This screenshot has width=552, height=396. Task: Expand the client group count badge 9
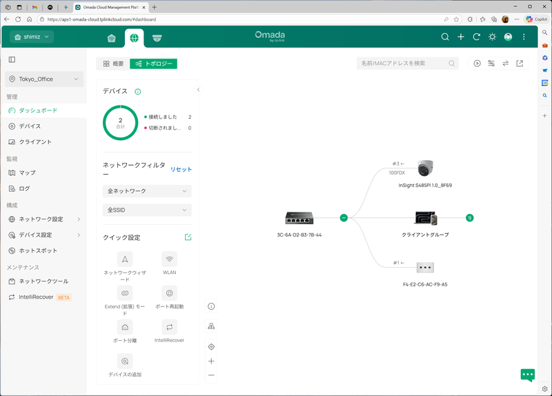tap(470, 218)
